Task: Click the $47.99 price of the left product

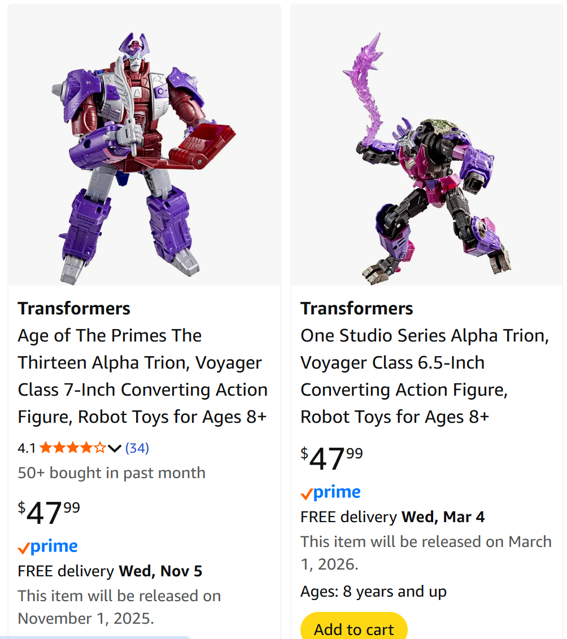Action: pyautogui.click(x=49, y=513)
